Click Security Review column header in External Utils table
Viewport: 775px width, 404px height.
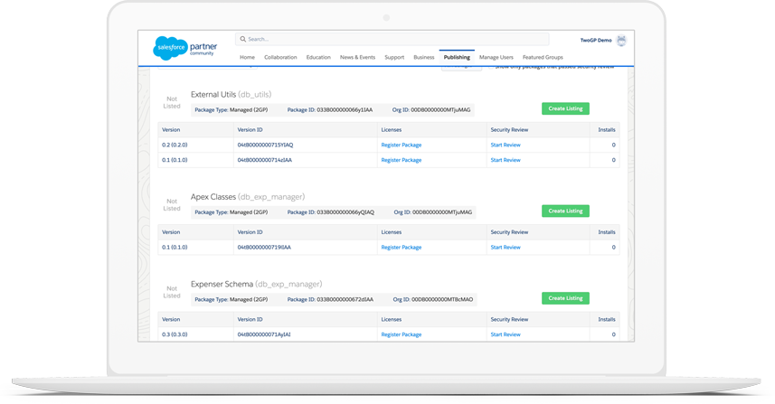point(509,130)
